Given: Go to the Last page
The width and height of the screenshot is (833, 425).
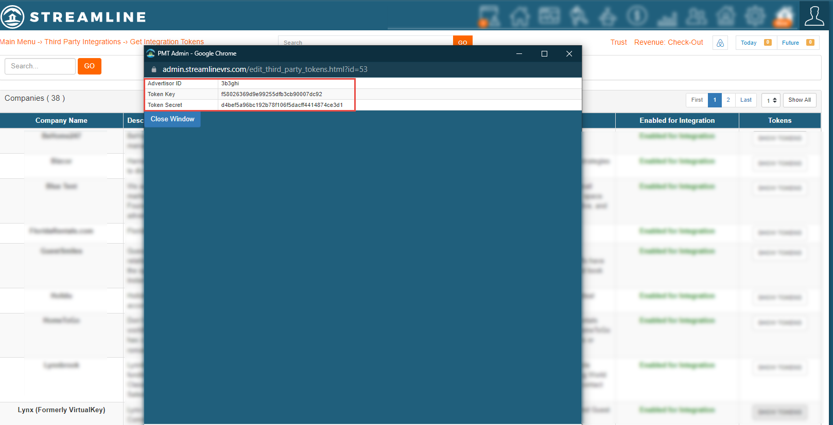Looking at the screenshot, I should (x=746, y=100).
